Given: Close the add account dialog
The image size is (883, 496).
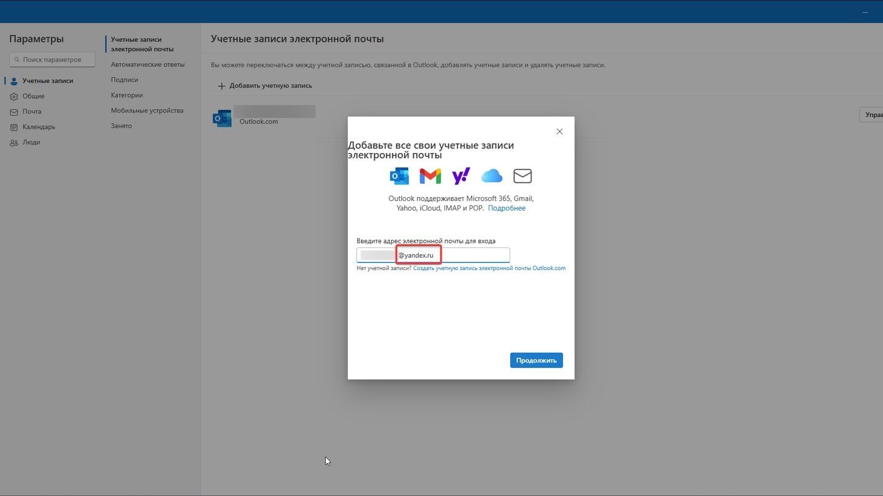Looking at the screenshot, I should (x=559, y=132).
